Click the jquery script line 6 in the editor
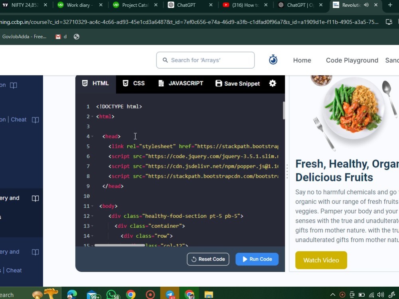Viewport: 399px width, 299px height. click(x=194, y=156)
